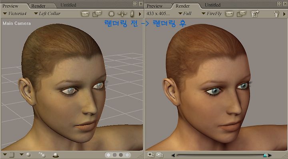Click the second render compare icon at bottom of Render window
Image resolution: width=288 pixels, height=159 pixels.
(x=160, y=155)
